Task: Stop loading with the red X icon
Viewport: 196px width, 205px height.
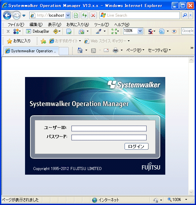Action: click(93, 15)
